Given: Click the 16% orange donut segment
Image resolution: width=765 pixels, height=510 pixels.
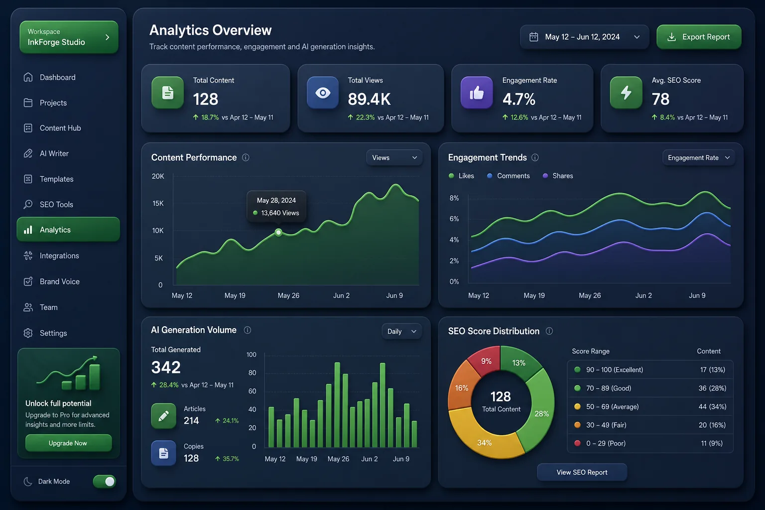Looking at the screenshot, I should [x=461, y=387].
